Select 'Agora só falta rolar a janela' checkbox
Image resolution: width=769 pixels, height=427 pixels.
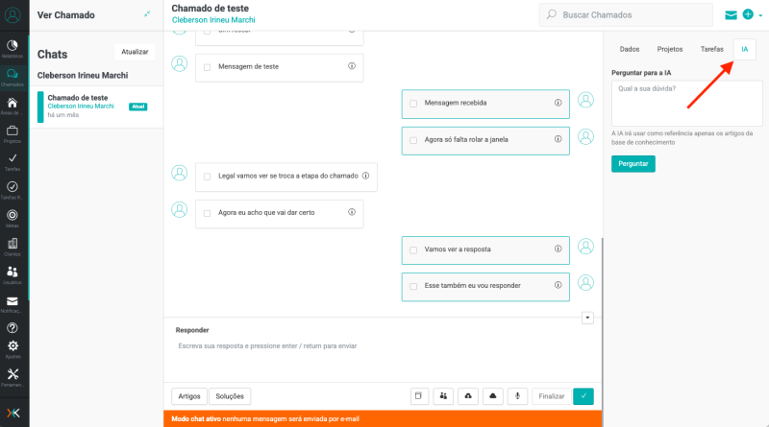click(413, 140)
